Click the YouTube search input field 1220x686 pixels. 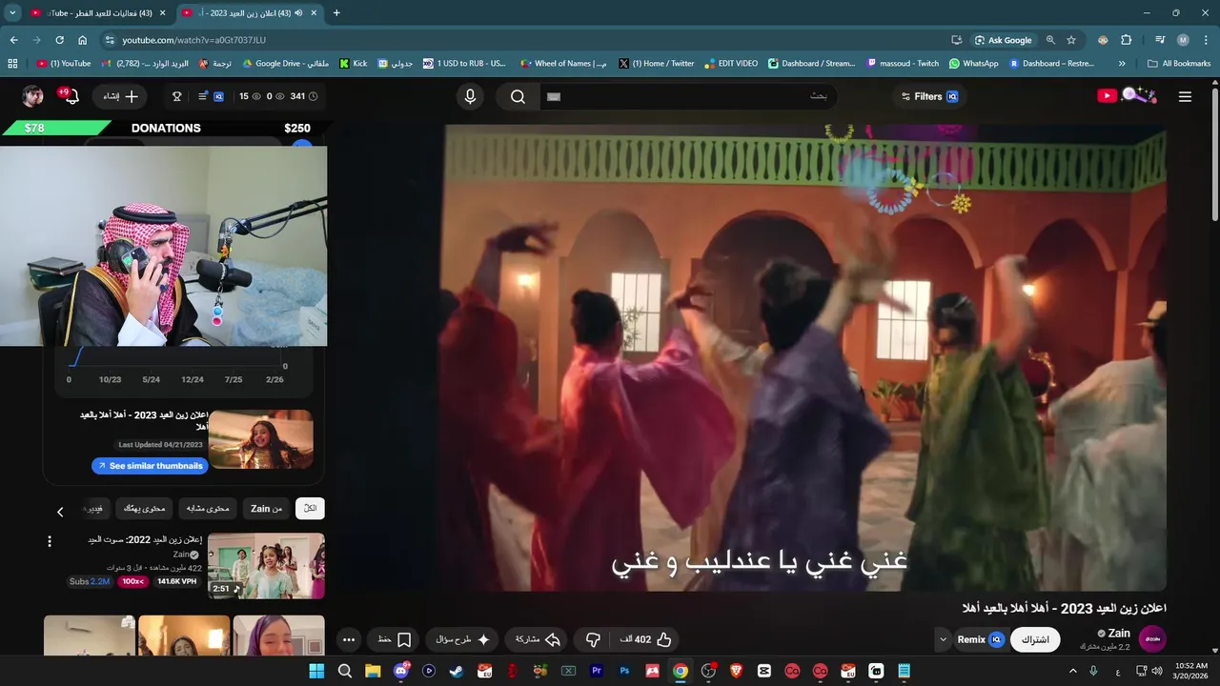coord(687,96)
